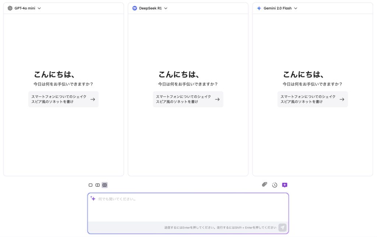Image resolution: width=377 pixels, height=237 pixels.
Task: Start a new chat with purple plus icon
Action: pos(285,185)
